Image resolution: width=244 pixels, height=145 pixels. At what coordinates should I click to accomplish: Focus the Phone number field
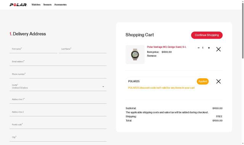58,74
